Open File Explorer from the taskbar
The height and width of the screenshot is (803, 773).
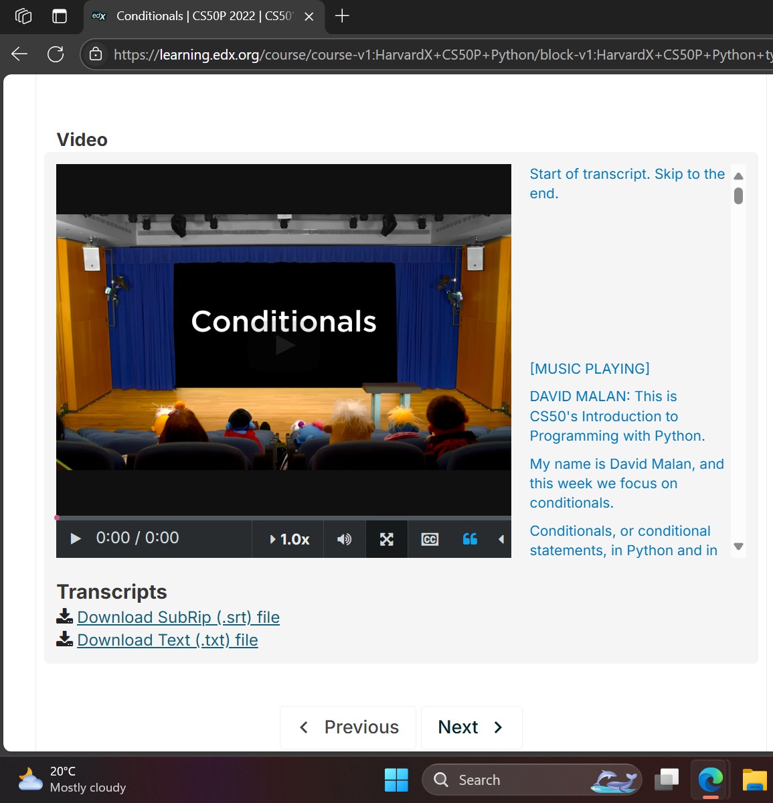click(754, 780)
